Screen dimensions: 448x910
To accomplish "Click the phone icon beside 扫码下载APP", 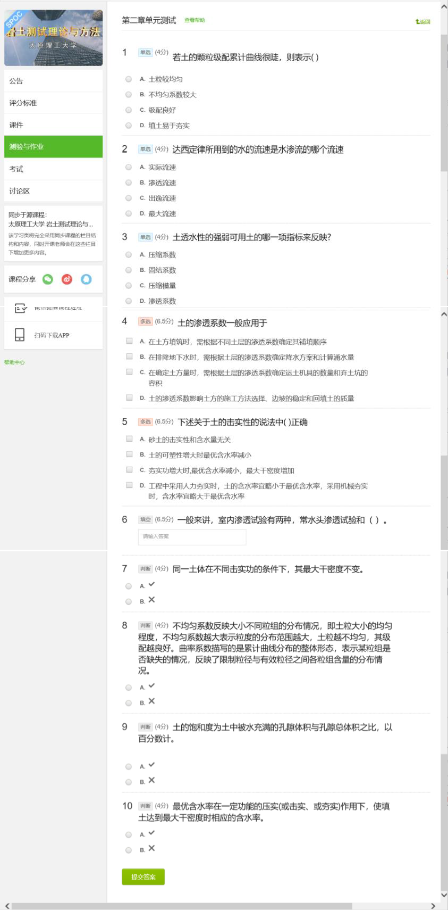I will tap(20, 335).
